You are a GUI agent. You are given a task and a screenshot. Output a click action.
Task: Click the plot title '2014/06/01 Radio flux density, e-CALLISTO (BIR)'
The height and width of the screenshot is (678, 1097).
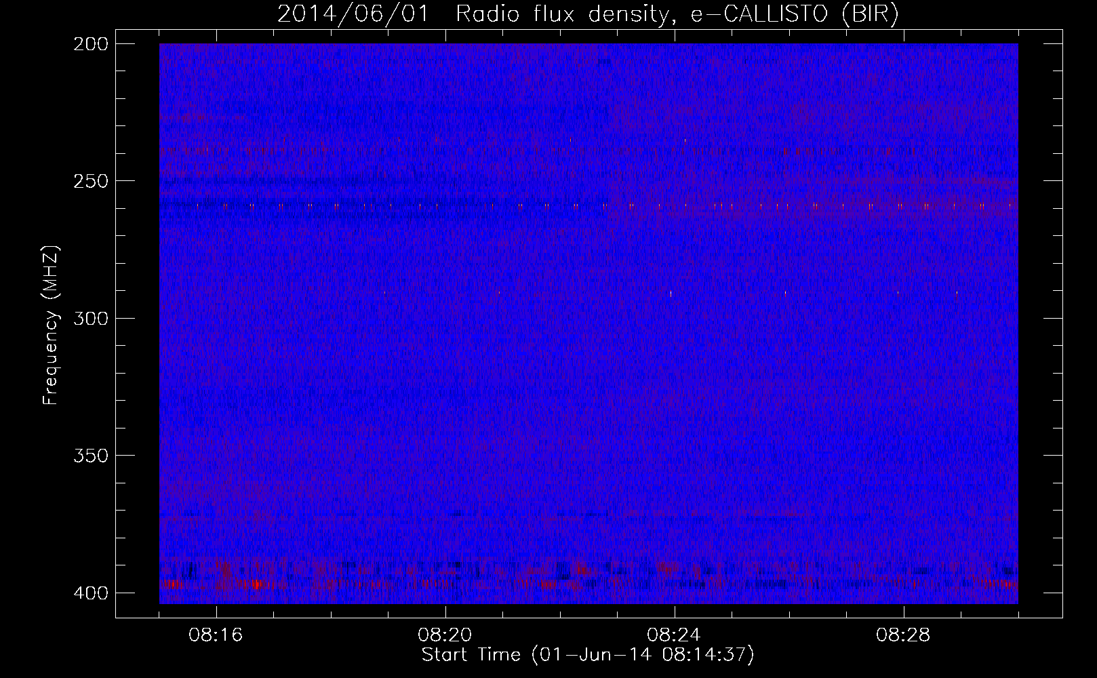(x=588, y=14)
